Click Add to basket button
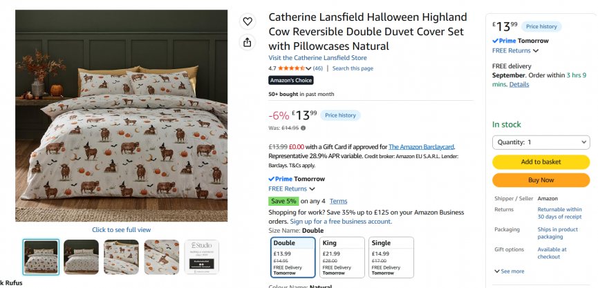Viewport: 598px width, 288px height. (x=541, y=162)
